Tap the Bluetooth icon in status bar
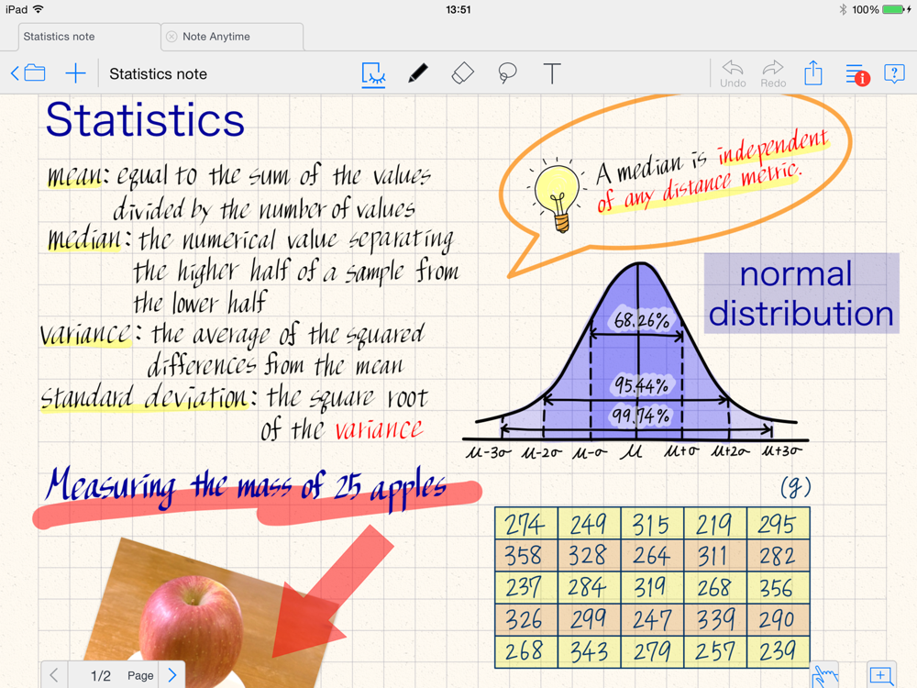 tap(843, 9)
